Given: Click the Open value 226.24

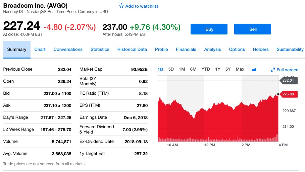Looking at the screenshot, I should click(x=64, y=81).
